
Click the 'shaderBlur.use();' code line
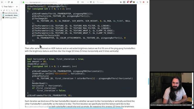pyautogui.click(x=38, y=64)
